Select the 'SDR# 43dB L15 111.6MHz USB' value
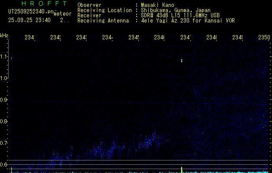The width and height of the screenshot is (272, 173). (180, 15)
